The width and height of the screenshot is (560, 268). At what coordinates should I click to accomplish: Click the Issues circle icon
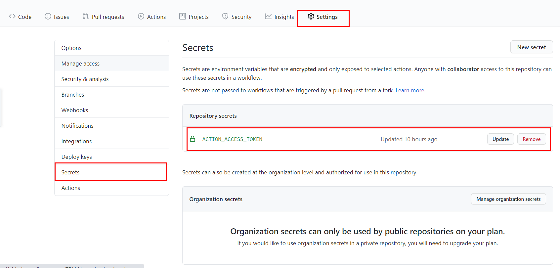pos(48,16)
